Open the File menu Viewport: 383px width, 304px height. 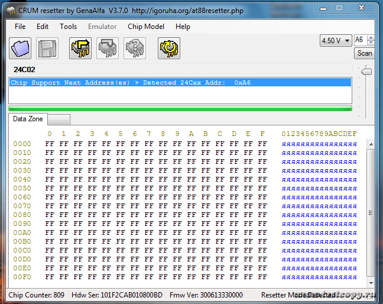[x=20, y=27]
